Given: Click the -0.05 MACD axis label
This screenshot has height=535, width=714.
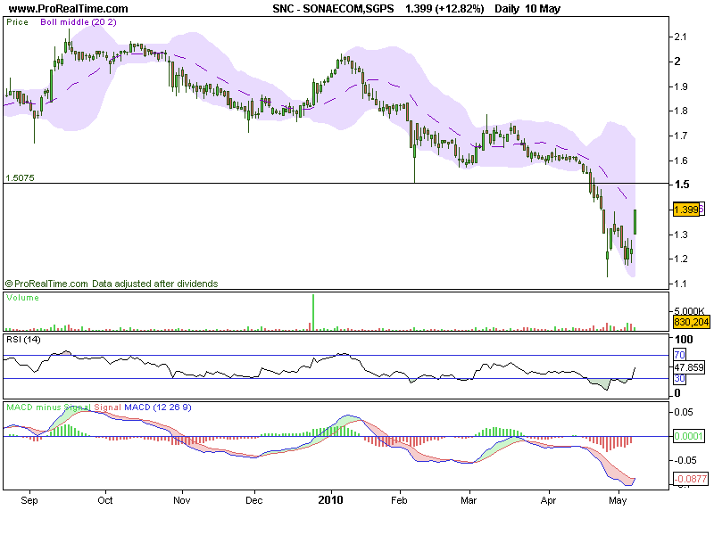Looking at the screenshot, I should pos(685,460).
